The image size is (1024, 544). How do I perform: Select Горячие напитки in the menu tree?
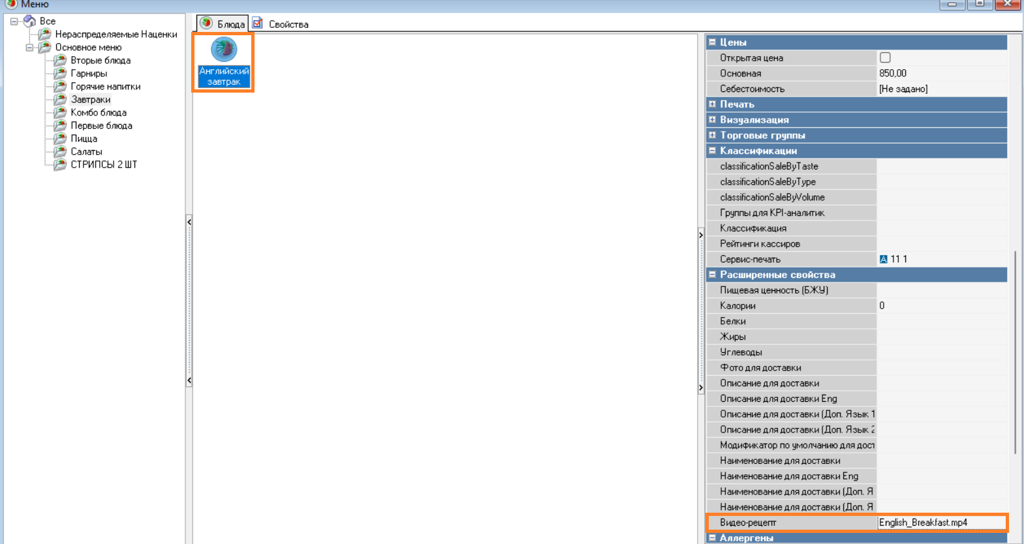point(105,86)
